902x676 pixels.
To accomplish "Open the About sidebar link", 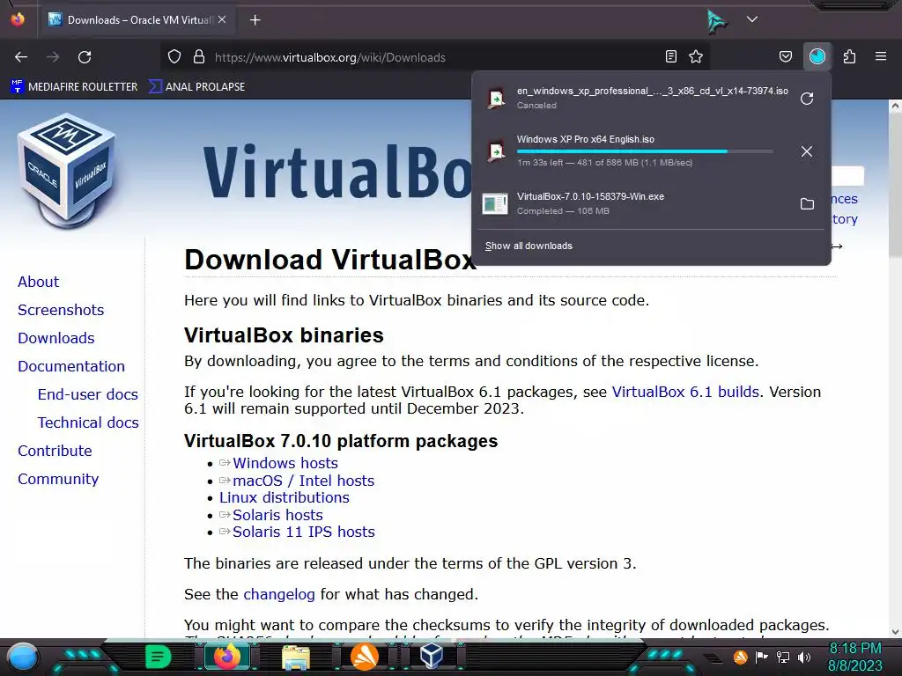I will point(38,282).
